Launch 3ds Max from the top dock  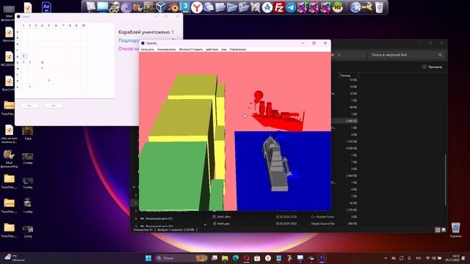[x=185, y=7]
